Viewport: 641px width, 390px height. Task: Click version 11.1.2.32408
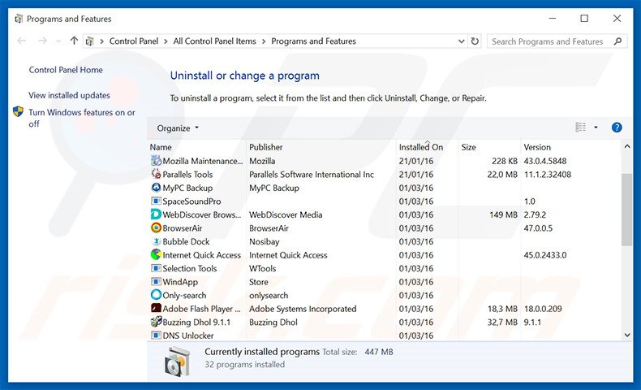click(x=548, y=175)
